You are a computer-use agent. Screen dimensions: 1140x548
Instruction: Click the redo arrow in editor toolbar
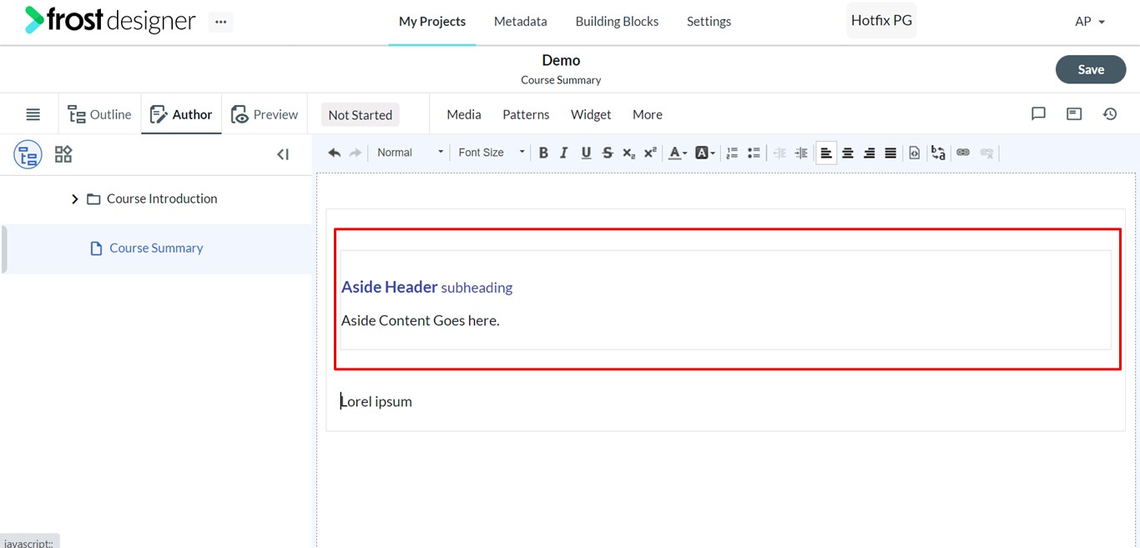[356, 153]
